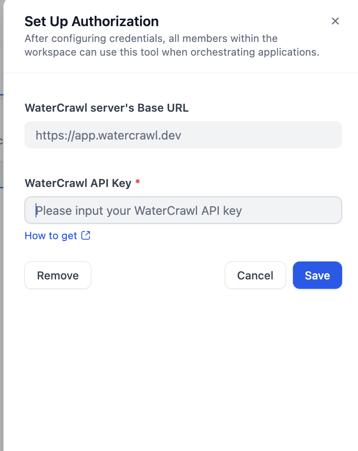Image resolution: width=358 pixels, height=451 pixels.
Task: Click into the WaterCrawl API Key input
Action: click(x=183, y=210)
